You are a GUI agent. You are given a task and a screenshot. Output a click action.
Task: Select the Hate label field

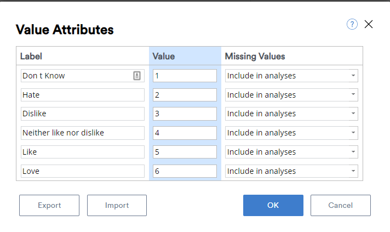tap(83, 95)
